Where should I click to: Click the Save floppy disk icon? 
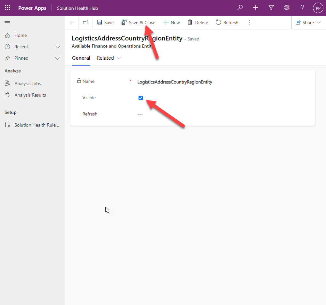(x=99, y=22)
